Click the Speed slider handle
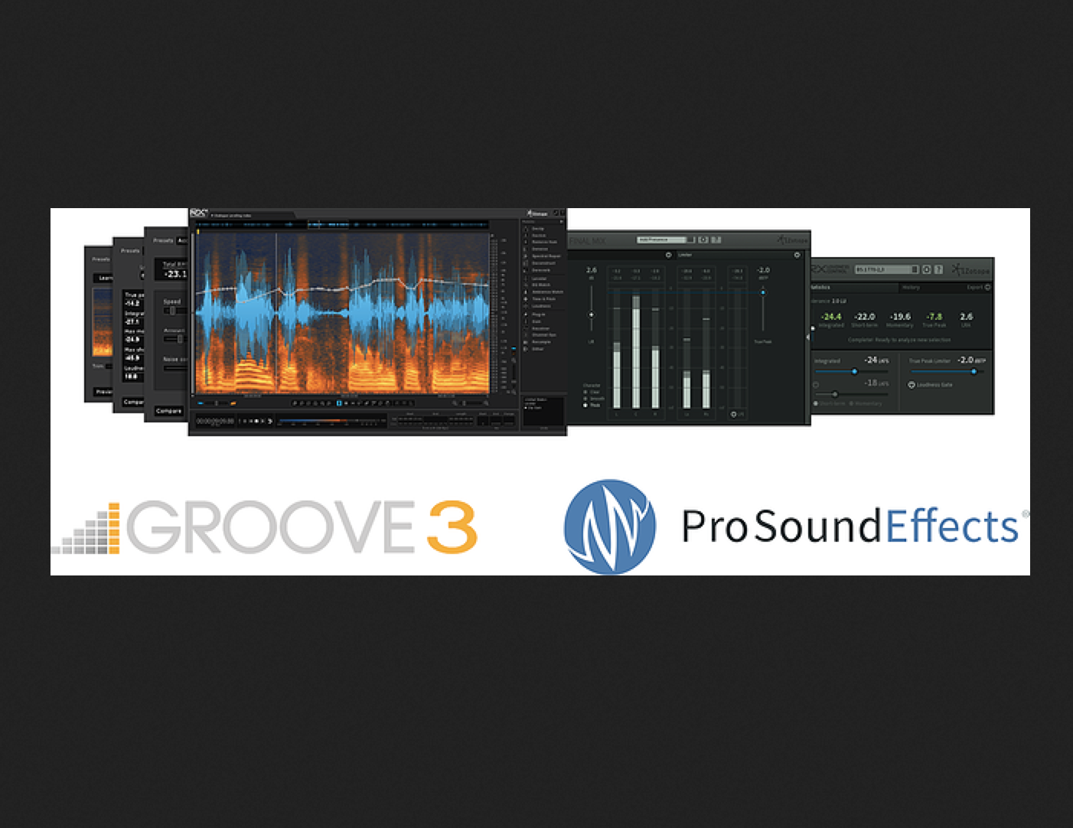Screen dimensions: 1073x828 172,311
